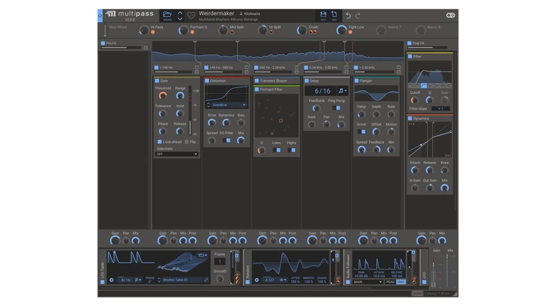Viewport: 556px width, 306px height.
Task: Select the 360 Hz - 2.26 kHz band header
Action: pyautogui.click(x=272, y=67)
